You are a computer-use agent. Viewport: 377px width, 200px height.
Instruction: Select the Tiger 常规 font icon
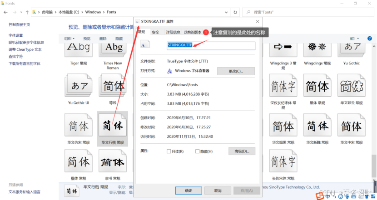point(79,50)
